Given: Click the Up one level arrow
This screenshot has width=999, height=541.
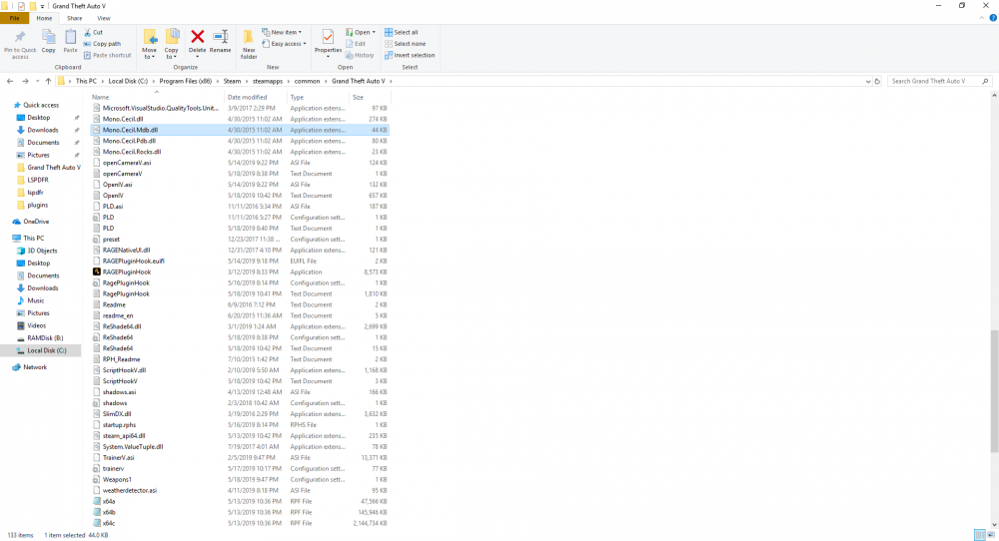Looking at the screenshot, I should [48, 82].
